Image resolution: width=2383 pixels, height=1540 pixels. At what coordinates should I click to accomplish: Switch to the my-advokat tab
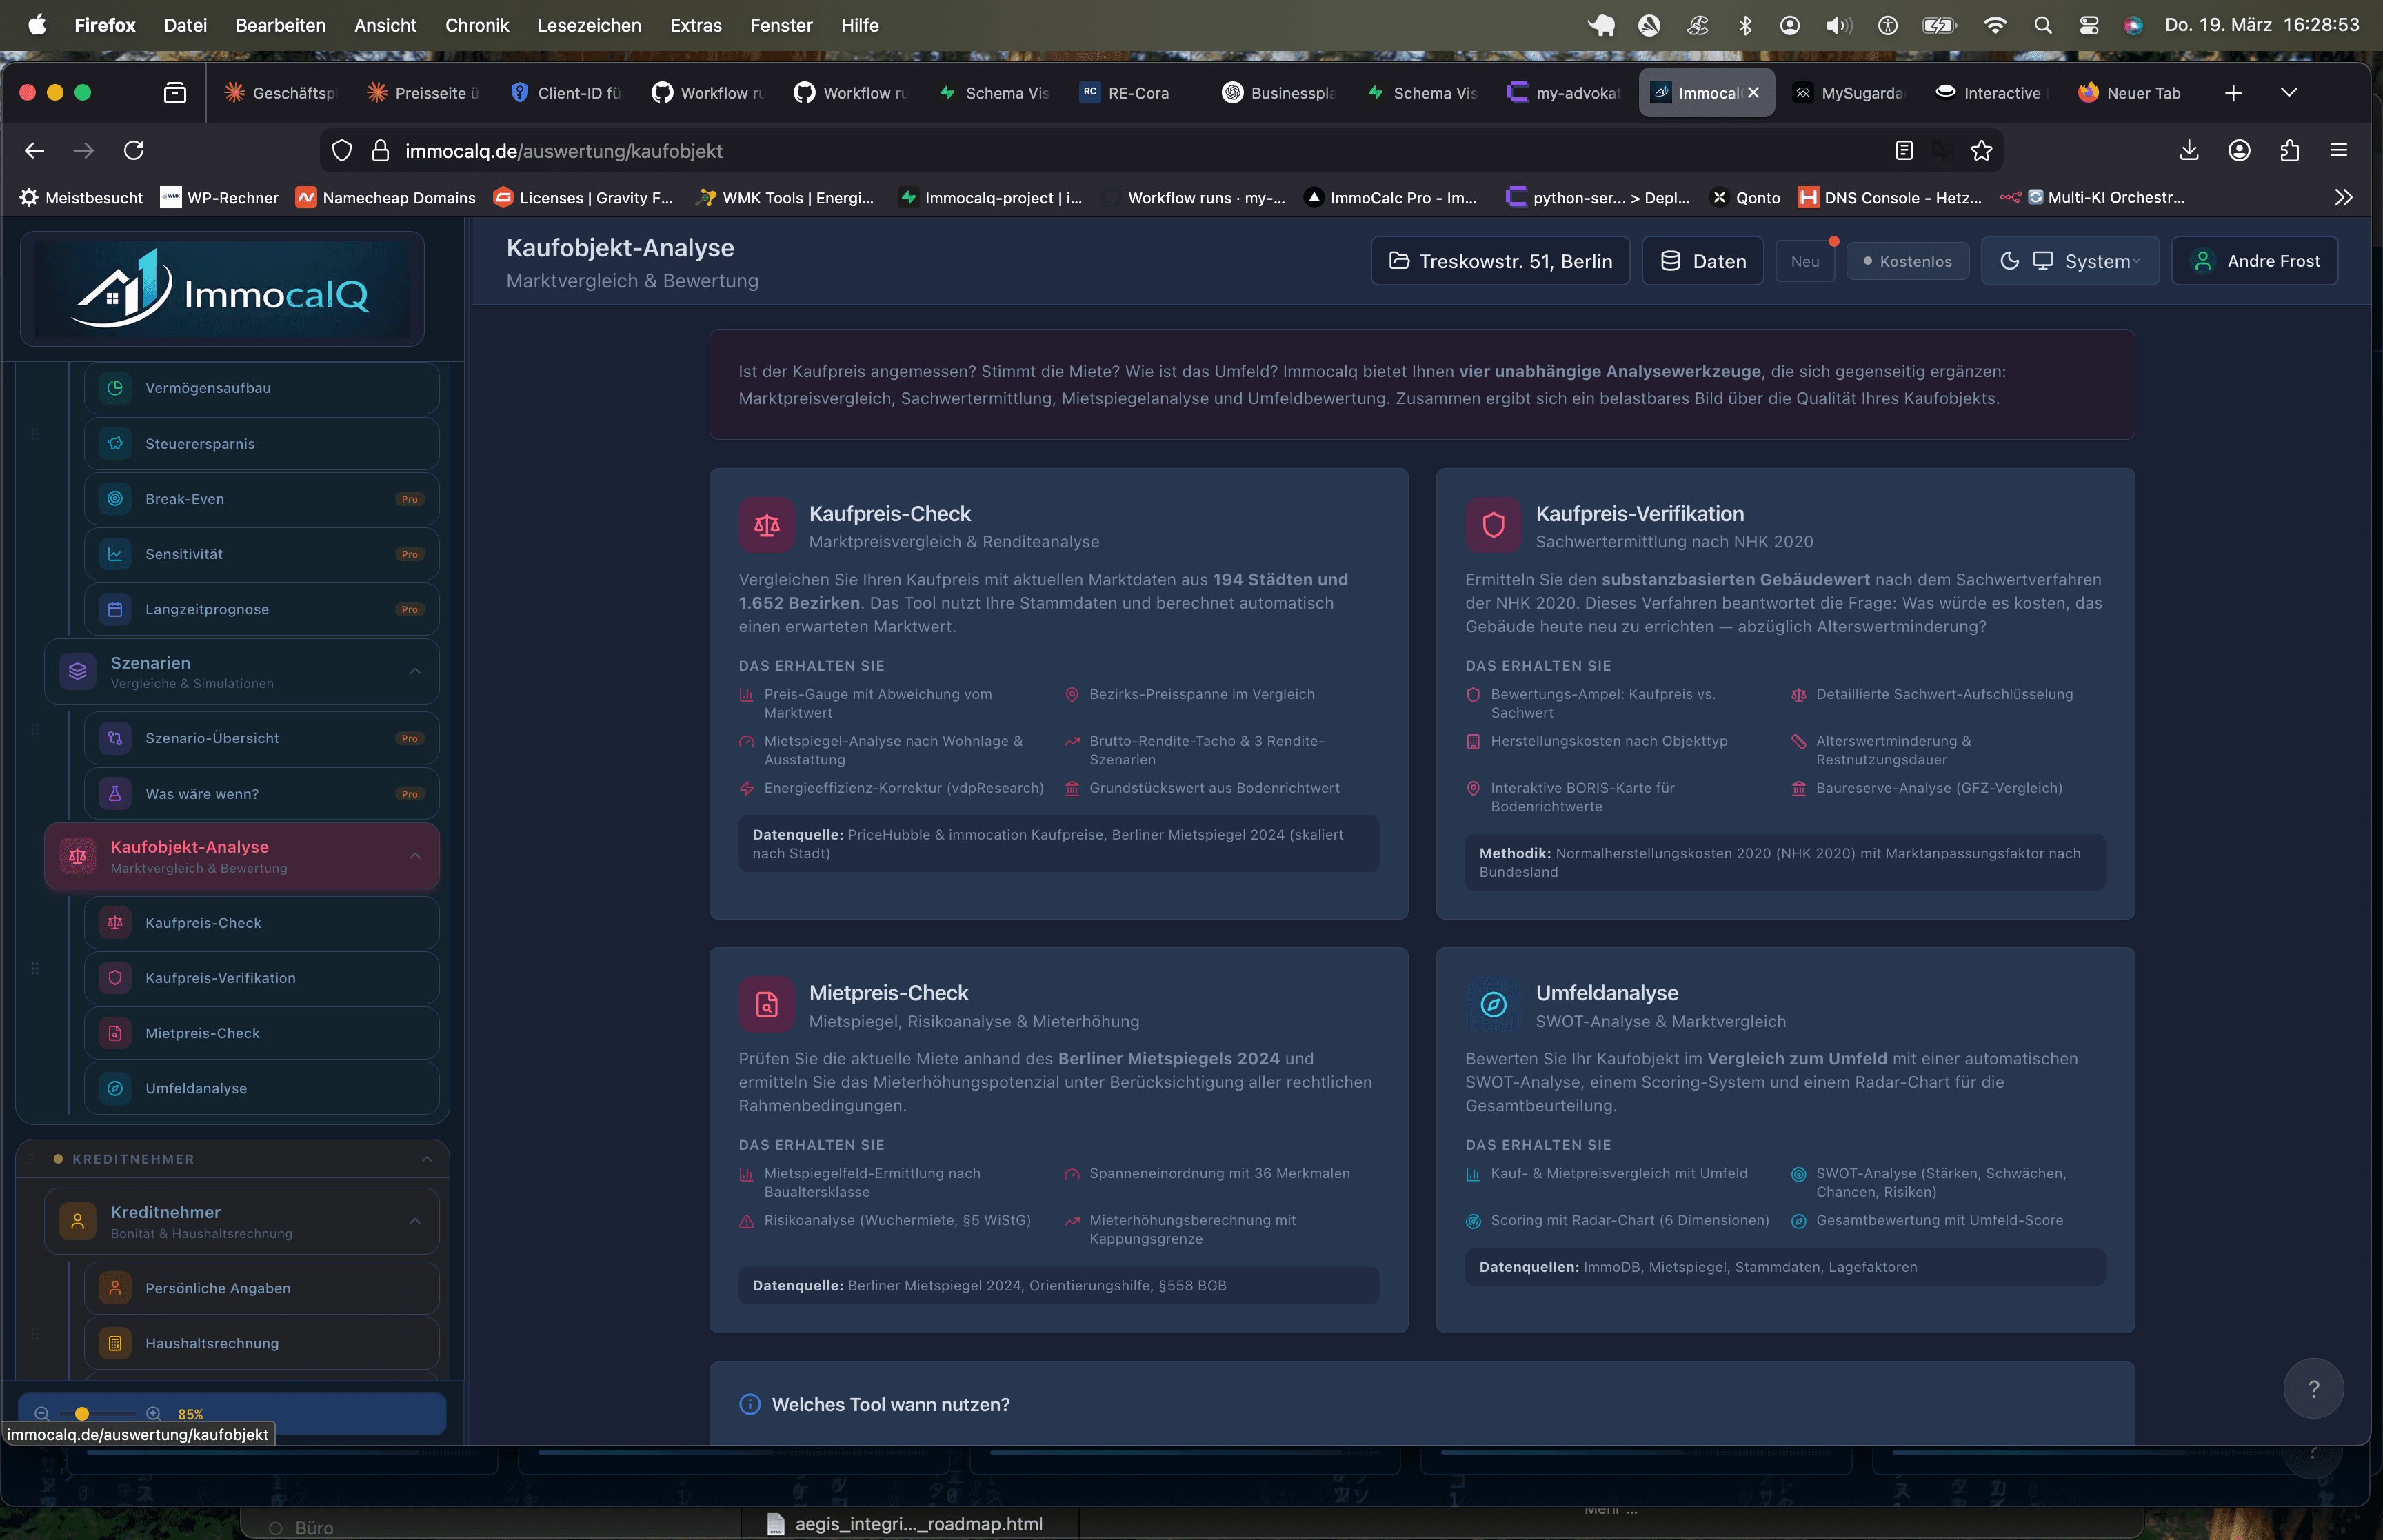point(1564,93)
